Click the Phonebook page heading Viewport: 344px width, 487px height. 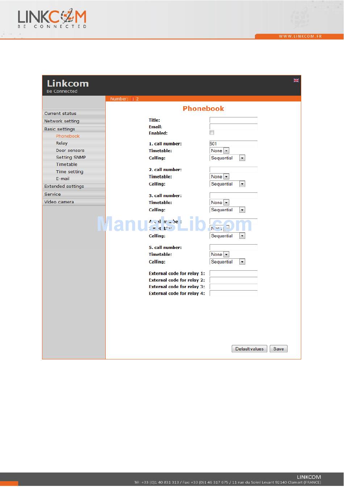click(203, 108)
